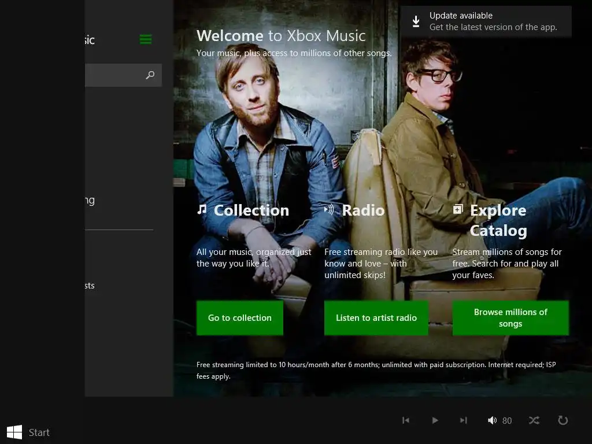Click the Collection music note icon
Viewport: 592px width, 444px height.
tap(202, 209)
